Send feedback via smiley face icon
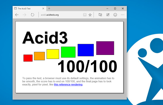The image size is (163, 105). point(115,15)
